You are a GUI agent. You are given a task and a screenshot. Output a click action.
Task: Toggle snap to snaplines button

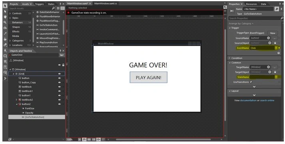(98, 140)
